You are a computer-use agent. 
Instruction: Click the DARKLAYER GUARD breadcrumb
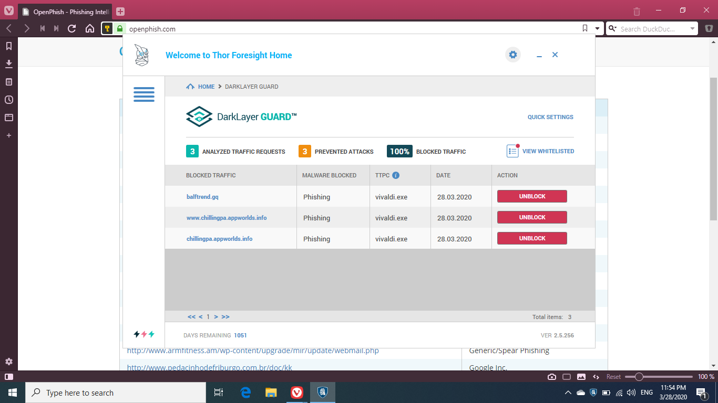pos(252,87)
